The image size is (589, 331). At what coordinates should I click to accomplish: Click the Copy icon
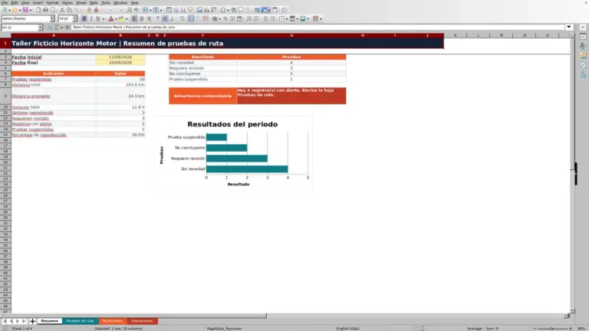69,10
